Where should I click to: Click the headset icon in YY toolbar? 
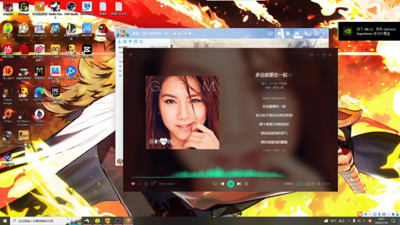(x=124, y=41)
